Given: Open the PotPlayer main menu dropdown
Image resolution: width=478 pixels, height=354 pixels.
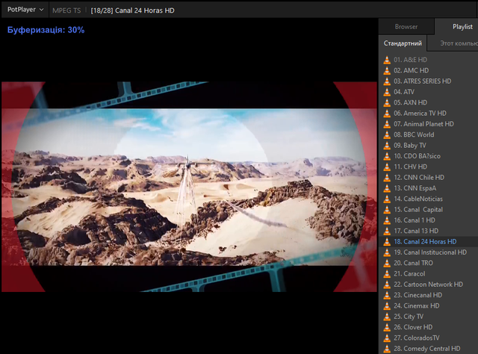Looking at the screenshot, I should tap(25, 10).
